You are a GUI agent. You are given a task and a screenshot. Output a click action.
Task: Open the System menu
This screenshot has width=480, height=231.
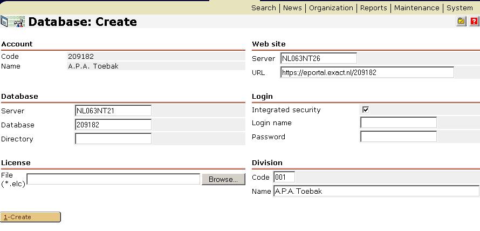pos(460,8)
